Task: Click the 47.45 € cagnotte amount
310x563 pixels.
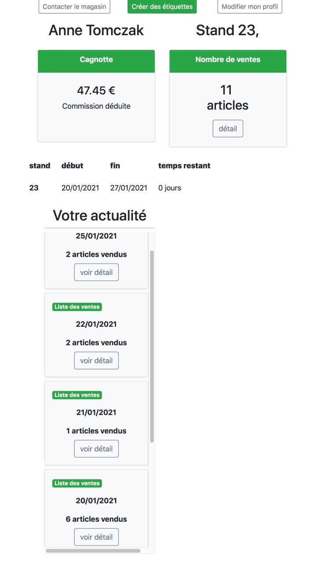Action: click(96, 91)
